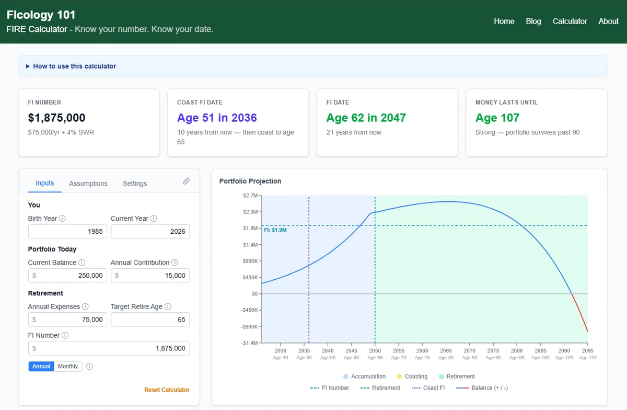Toggle the Retirement green legend swatch

[442, 377]
